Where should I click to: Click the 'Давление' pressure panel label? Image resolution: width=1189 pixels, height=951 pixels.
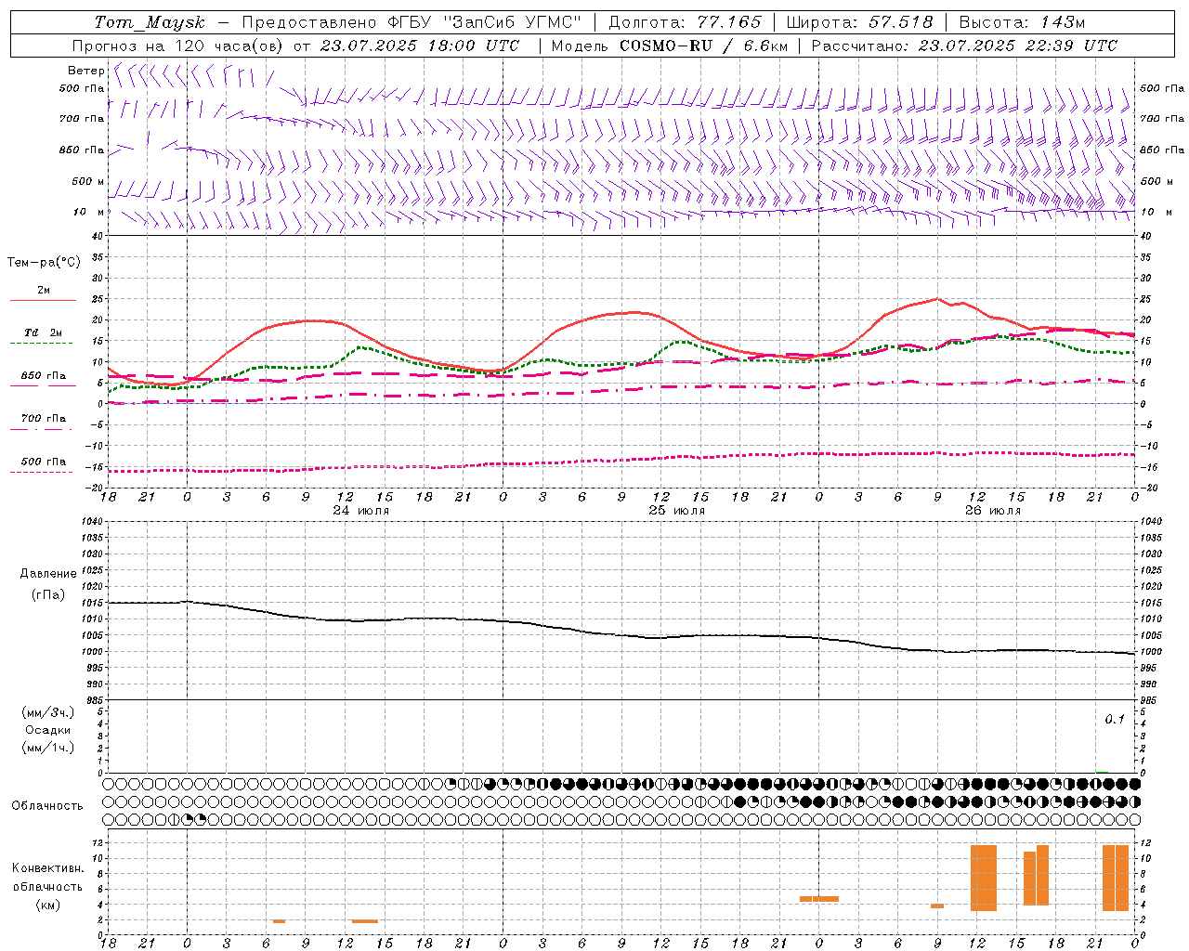48,573
